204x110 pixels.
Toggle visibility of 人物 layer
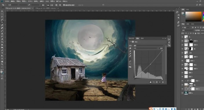tap(182, 53)
